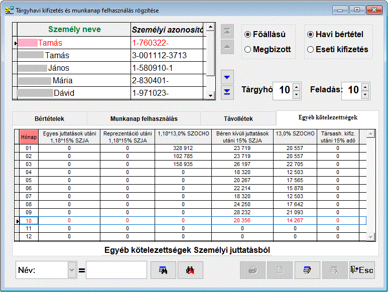This screenshot has height=292, width=388.
Task: Choose Eseti kifizetés radio button
Action: 337,50
